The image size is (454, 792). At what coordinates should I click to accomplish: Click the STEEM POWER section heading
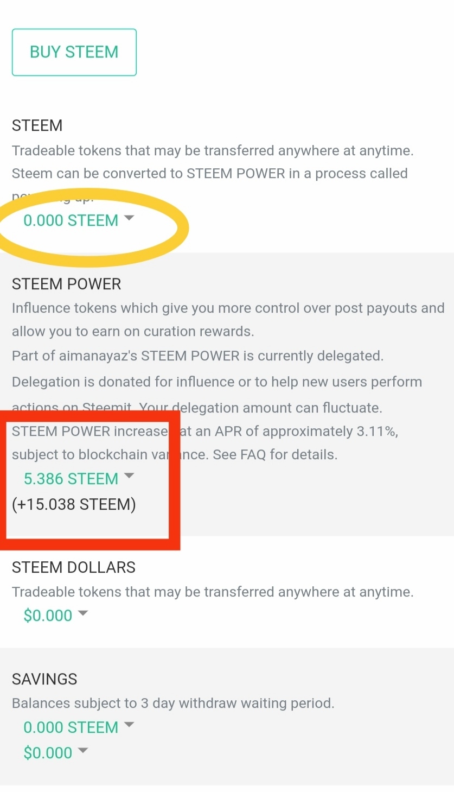66,284
